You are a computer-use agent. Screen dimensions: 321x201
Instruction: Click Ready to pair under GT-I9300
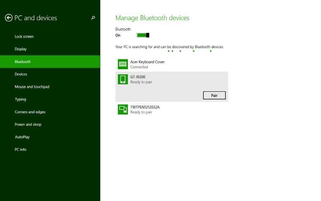point(141,82)
